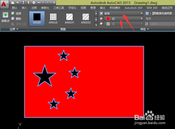This screenshot has height=129, width=175.
Task: Click the Drawing1.dwg title text
Action: (x=146, y=3)
